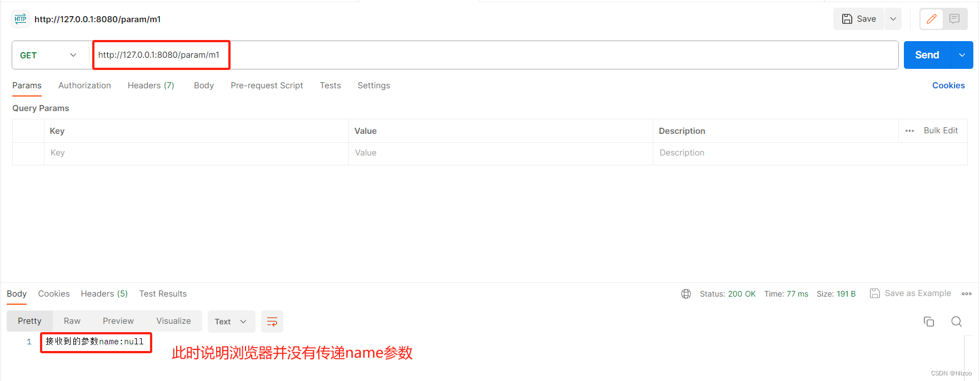Viewport: 980px width, 381px height.
Task: Click the line number 1
Action: pos(29,342)
